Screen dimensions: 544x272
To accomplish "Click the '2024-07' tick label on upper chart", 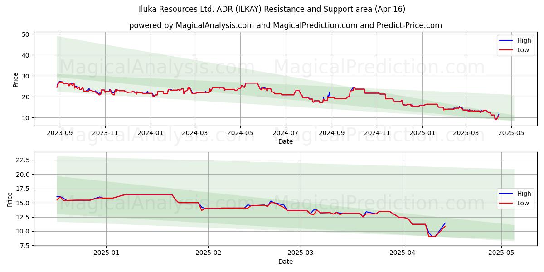I will [x=286, y=133].
